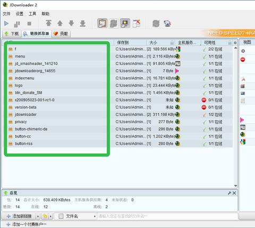Image resolution: width=255 pixels, height=228 pixels.
Task: Click the clear list icon with red X
Action: 137,23
